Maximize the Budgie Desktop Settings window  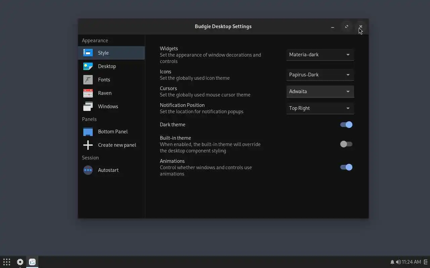347,26
